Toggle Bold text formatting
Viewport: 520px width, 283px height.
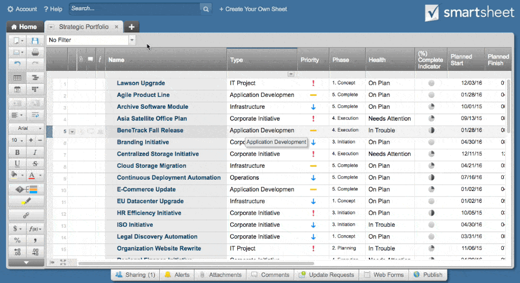[17, 153]
